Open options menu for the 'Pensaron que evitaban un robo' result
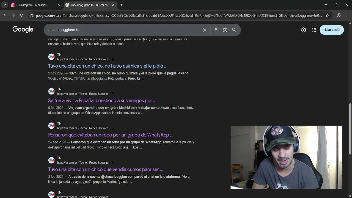Screen dimensions: 352x198 coord(113,128)
